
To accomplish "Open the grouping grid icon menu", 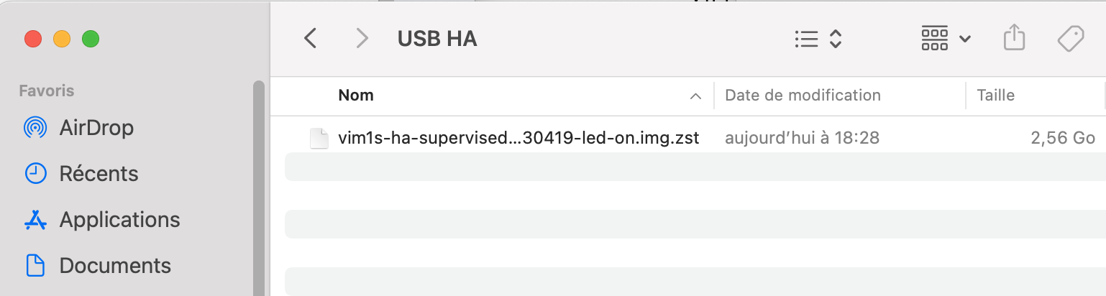I will (934, 38).
